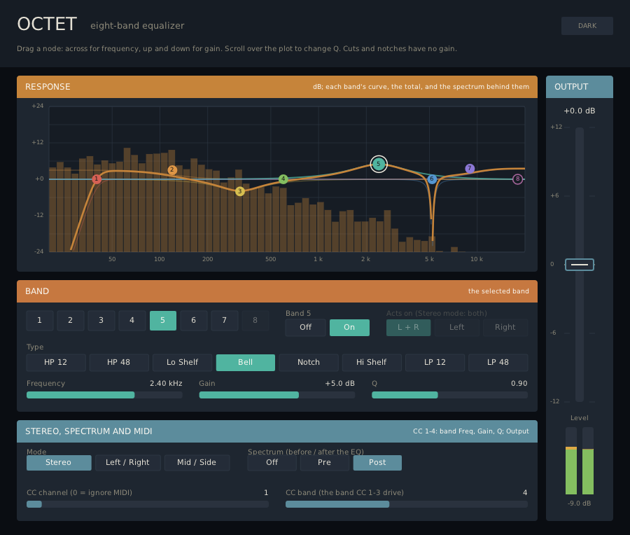Choose purple band node 7 on the plot
Viewport: 630px width, 535px height.
click(470, 169)
